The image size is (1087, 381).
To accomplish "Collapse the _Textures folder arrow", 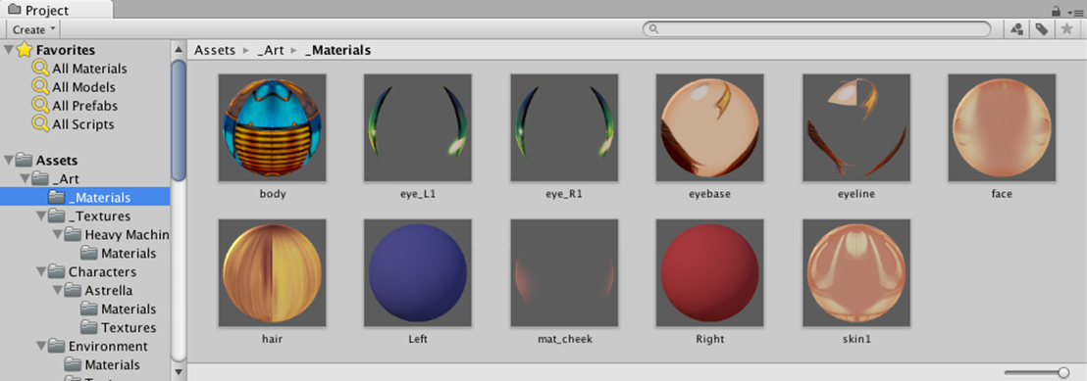I will [x=41, y=216].
